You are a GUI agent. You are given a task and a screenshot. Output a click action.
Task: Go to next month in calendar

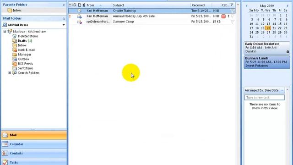pyautogui.click(x=288, y=6)
